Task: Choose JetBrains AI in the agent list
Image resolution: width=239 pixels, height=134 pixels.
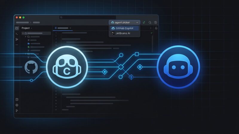Action: point(124,33)
